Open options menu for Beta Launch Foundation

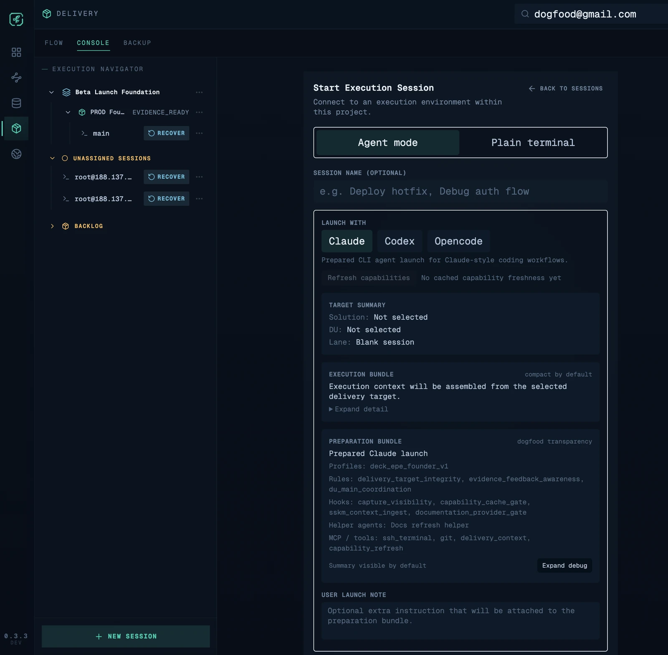coord(199,92)
